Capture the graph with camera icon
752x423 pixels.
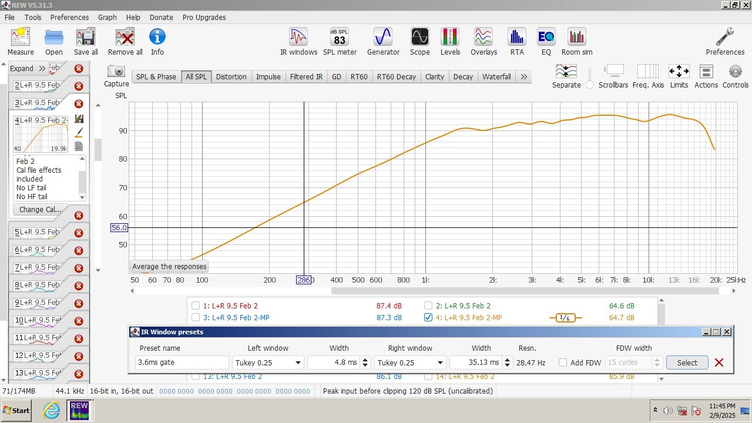pos(116,76)
